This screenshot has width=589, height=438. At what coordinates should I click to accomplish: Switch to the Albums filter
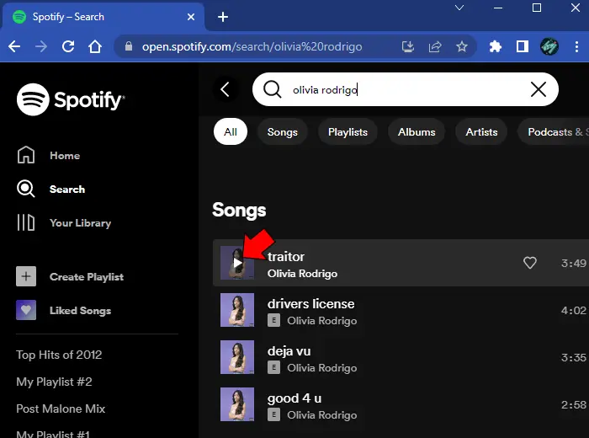pyautogui.click(x=417, y=132)
